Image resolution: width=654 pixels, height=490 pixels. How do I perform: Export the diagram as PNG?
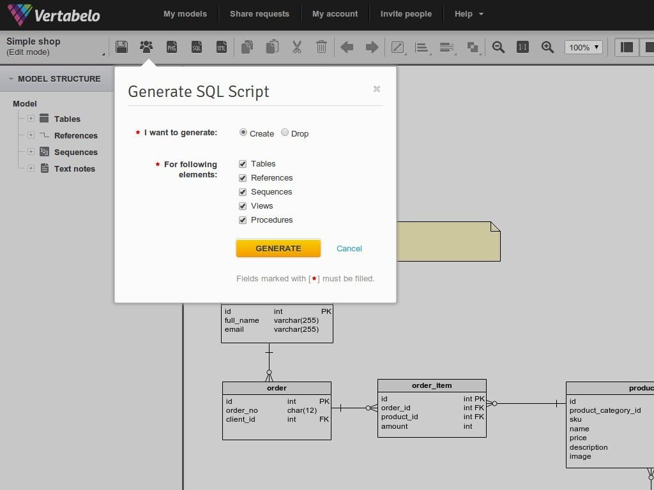(x=171, y=47)
